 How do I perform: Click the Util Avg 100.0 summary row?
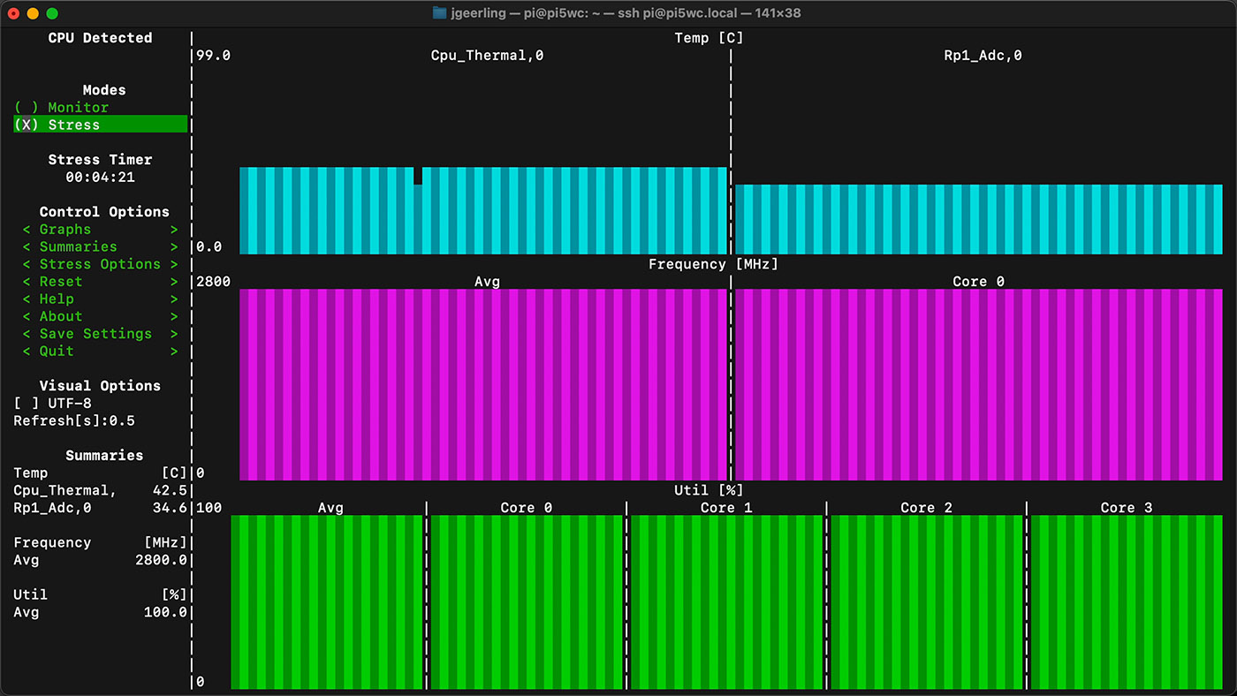[100, 613]
